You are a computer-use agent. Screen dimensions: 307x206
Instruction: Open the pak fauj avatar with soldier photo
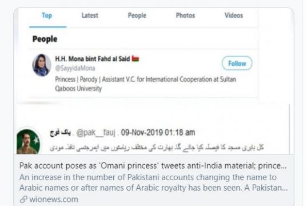click(29, 141)
